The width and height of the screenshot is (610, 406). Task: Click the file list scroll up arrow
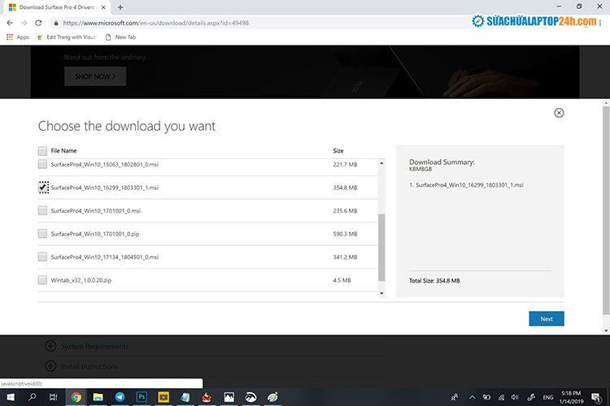coord(381,162)
